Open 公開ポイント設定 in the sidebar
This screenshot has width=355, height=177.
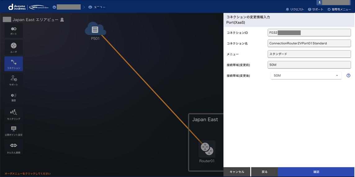tap(14, 131)
